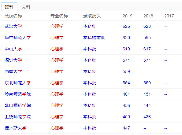Open the 武汉大学 school link
182x135 pixels.
13,26
